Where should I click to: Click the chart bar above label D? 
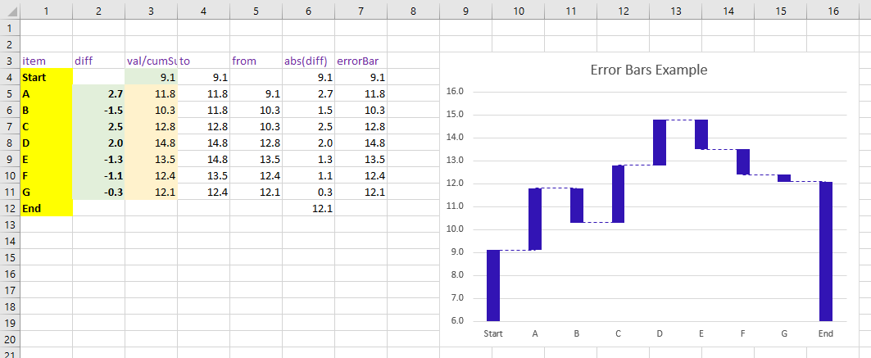click(x=659, y=143)
